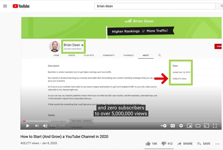
Task: Click SAVE to add to playlist
Action: click(204, 144)
